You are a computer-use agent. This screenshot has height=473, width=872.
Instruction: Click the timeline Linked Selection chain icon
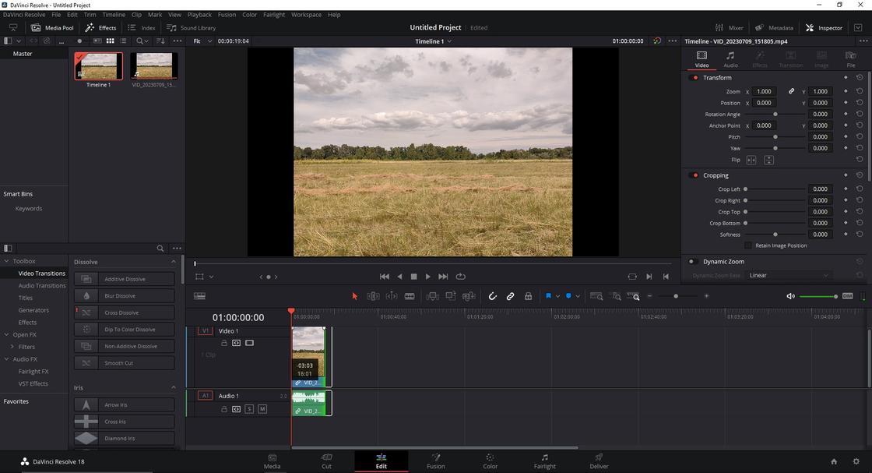tap(510, 296)
